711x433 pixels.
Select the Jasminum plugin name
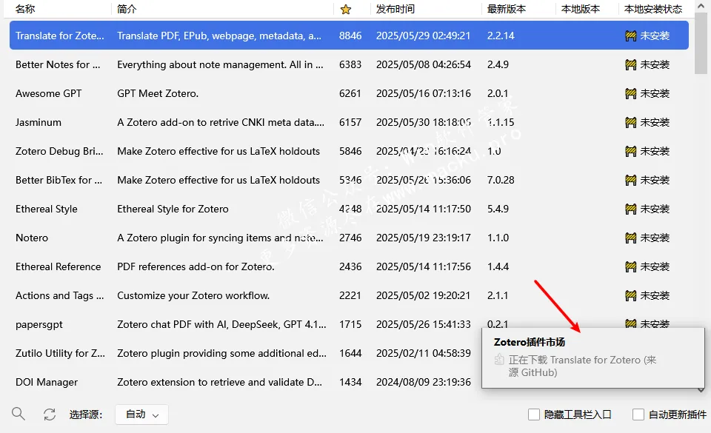click(38, 122)
